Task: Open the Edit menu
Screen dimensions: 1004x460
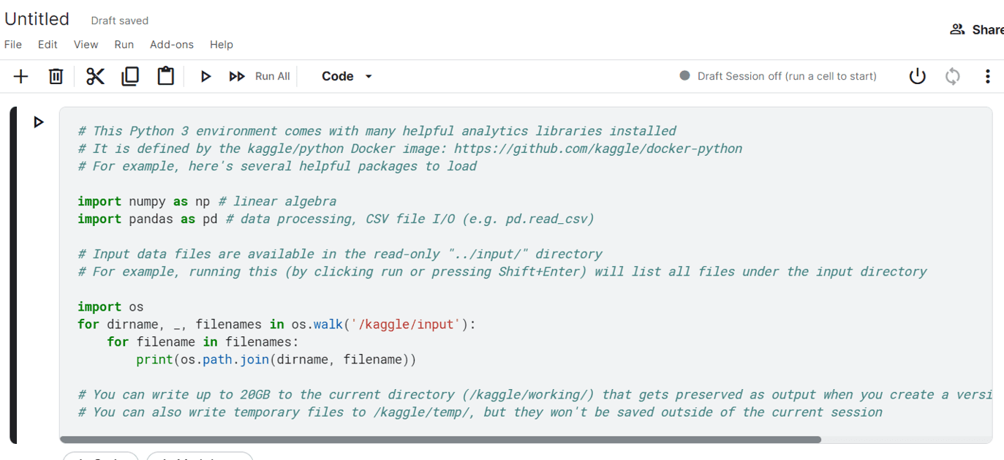Action: tap(48, 45)
